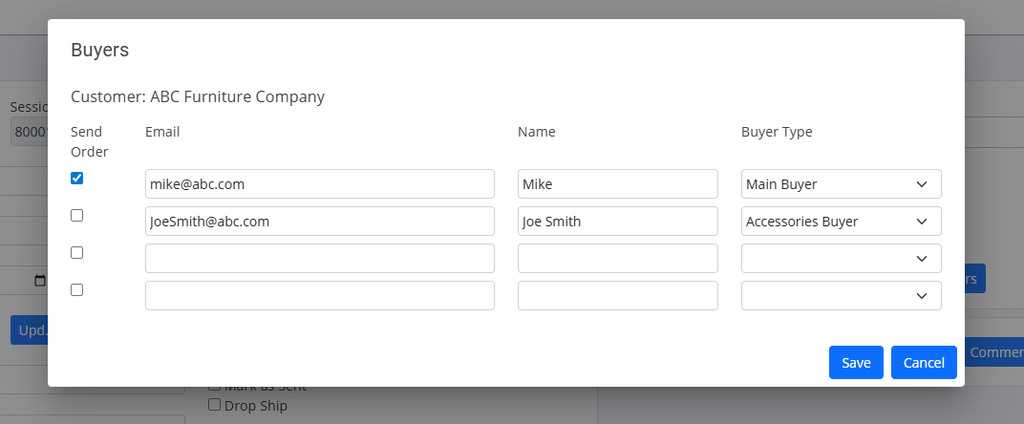The height and width of the screenshot is (424, 1024).
Task: Toggle the Drop Ship checkbox behind dialog
Action: pyautogui.click(x=214, y=405)
